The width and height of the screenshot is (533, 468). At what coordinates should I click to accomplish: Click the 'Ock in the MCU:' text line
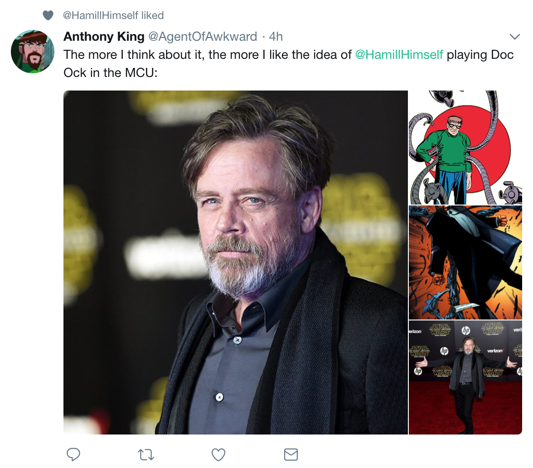click(x=110, y=72)
